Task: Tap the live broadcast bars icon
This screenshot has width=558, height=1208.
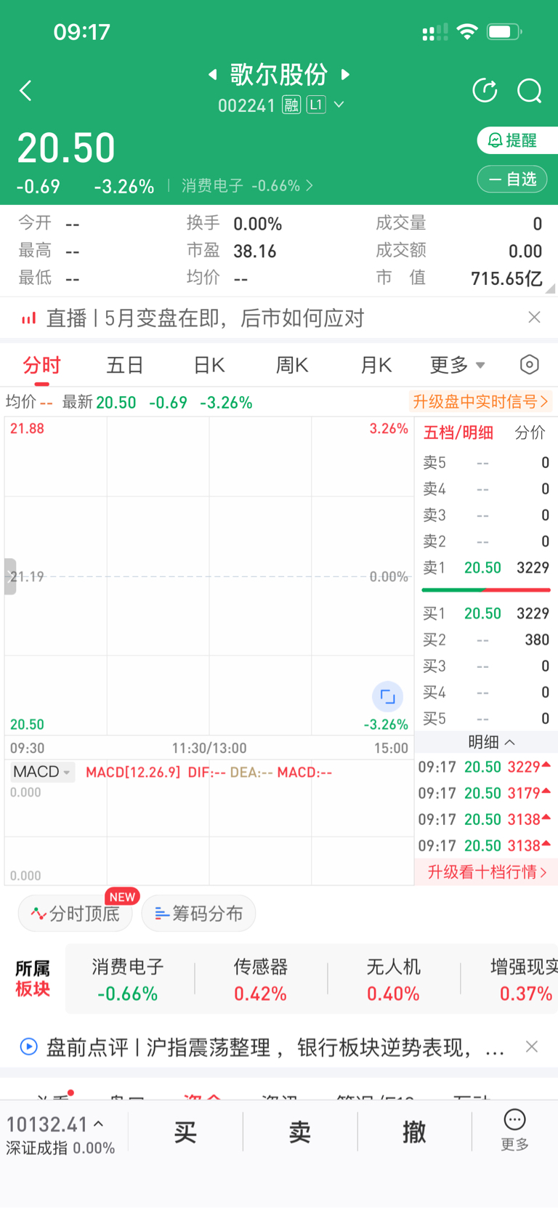Action: click(28, 318)
